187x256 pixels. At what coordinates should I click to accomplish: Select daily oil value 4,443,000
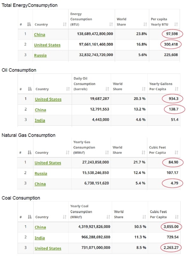point(101,119)
